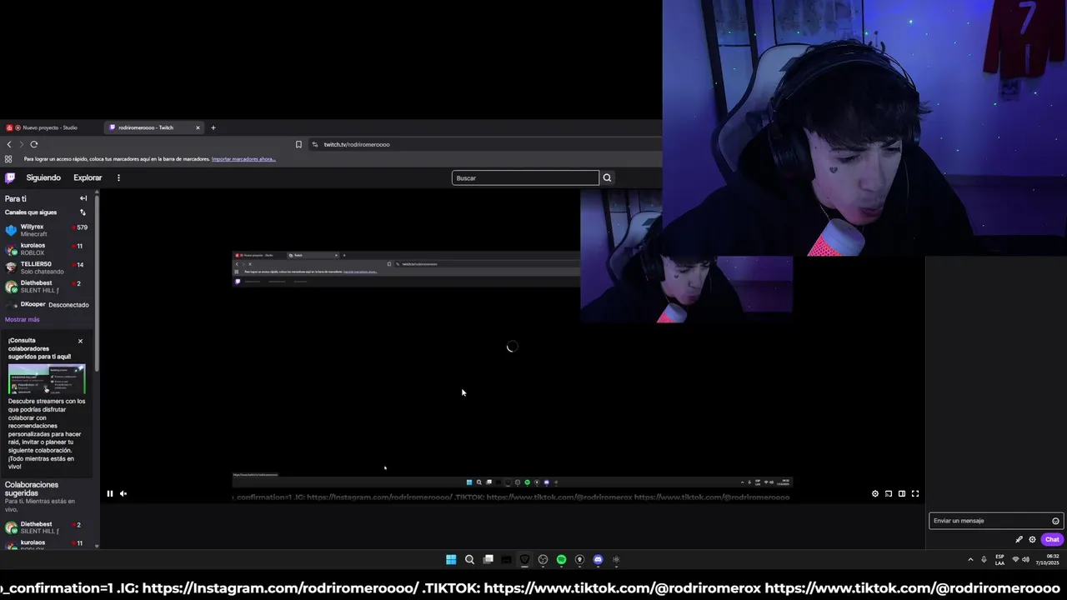Dismiss the collaborators suggestion card
The image size is (1067, 600).
pos(80,341)
